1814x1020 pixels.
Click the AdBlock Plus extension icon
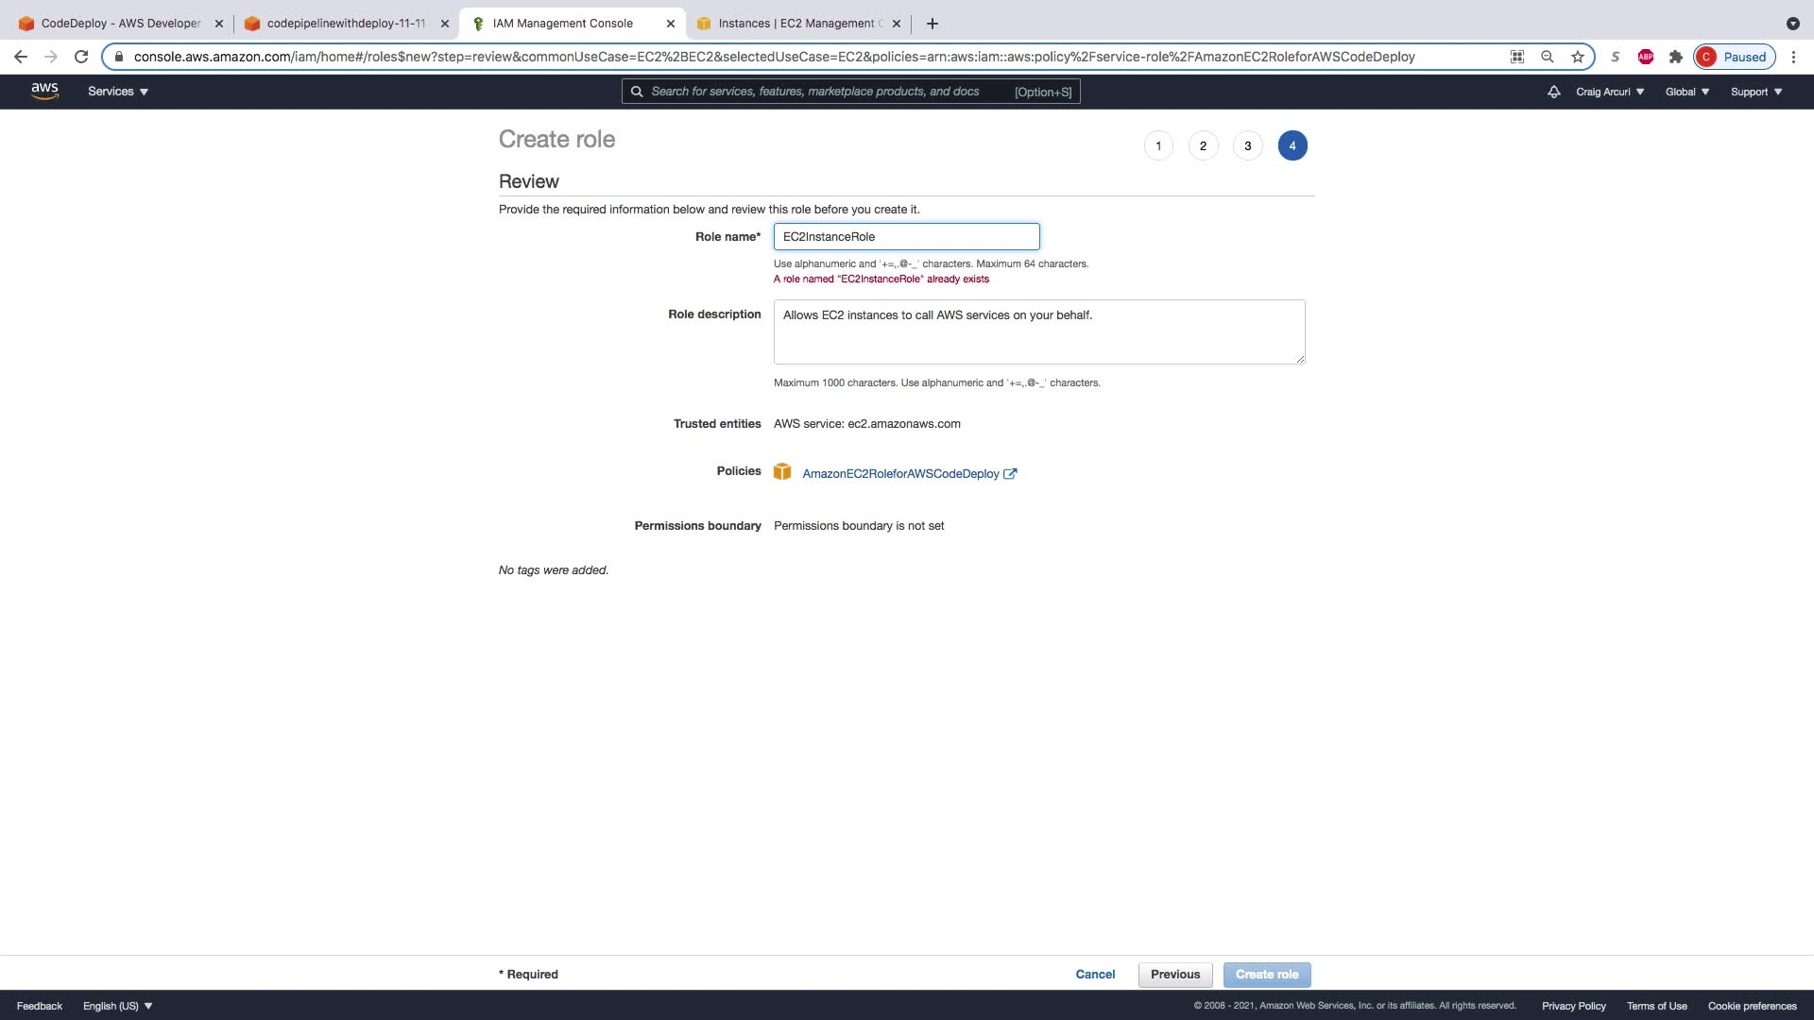[1645, 57]
